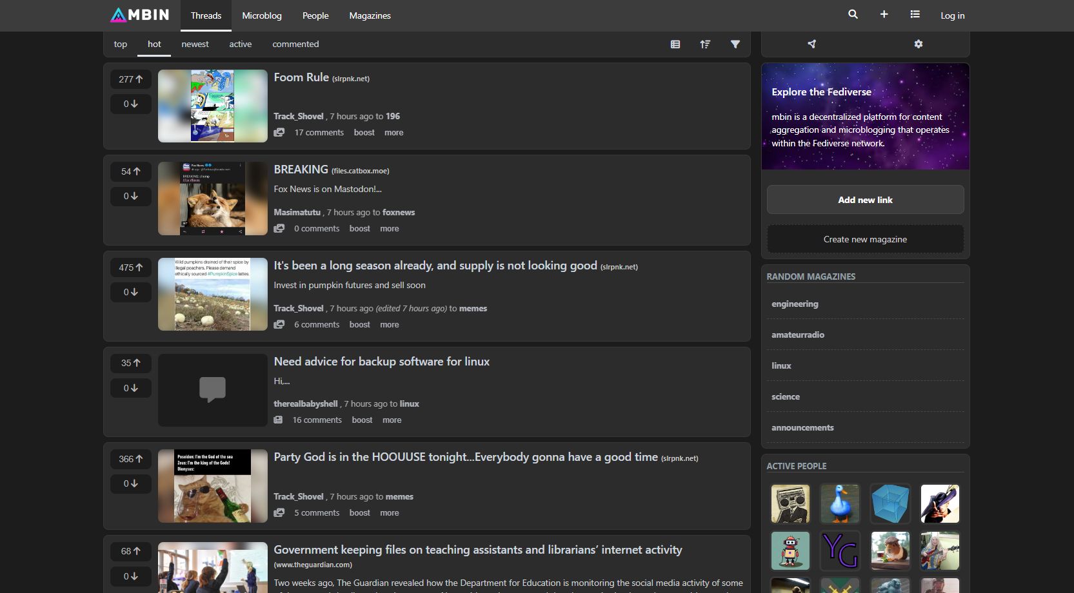Screen dimensions: 1074x593
Task: Open filters using the funnel icon
Action: tap(735, 44)
